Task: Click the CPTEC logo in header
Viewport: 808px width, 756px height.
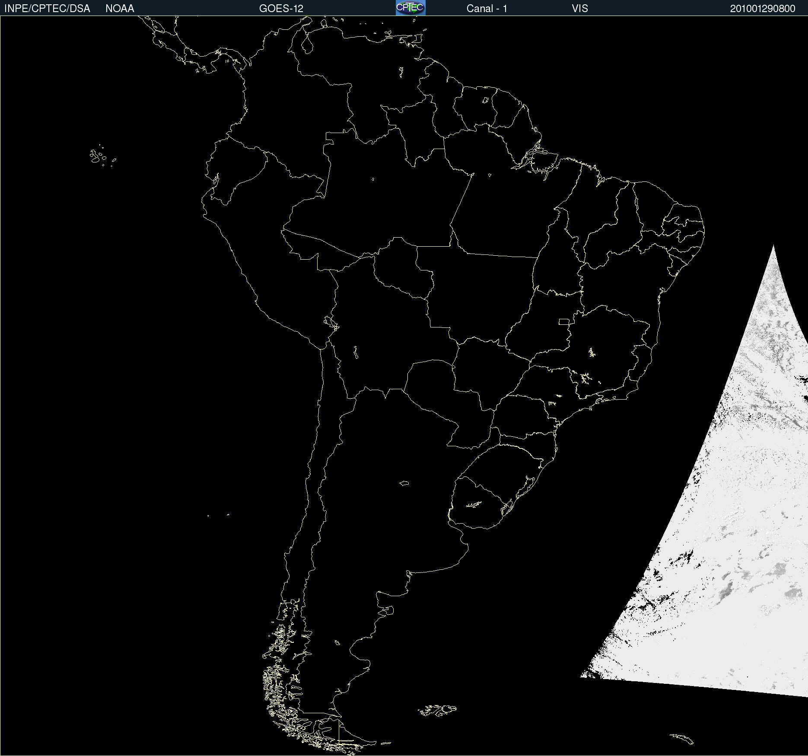Action: pyautogui.click(x=410, y=8)
